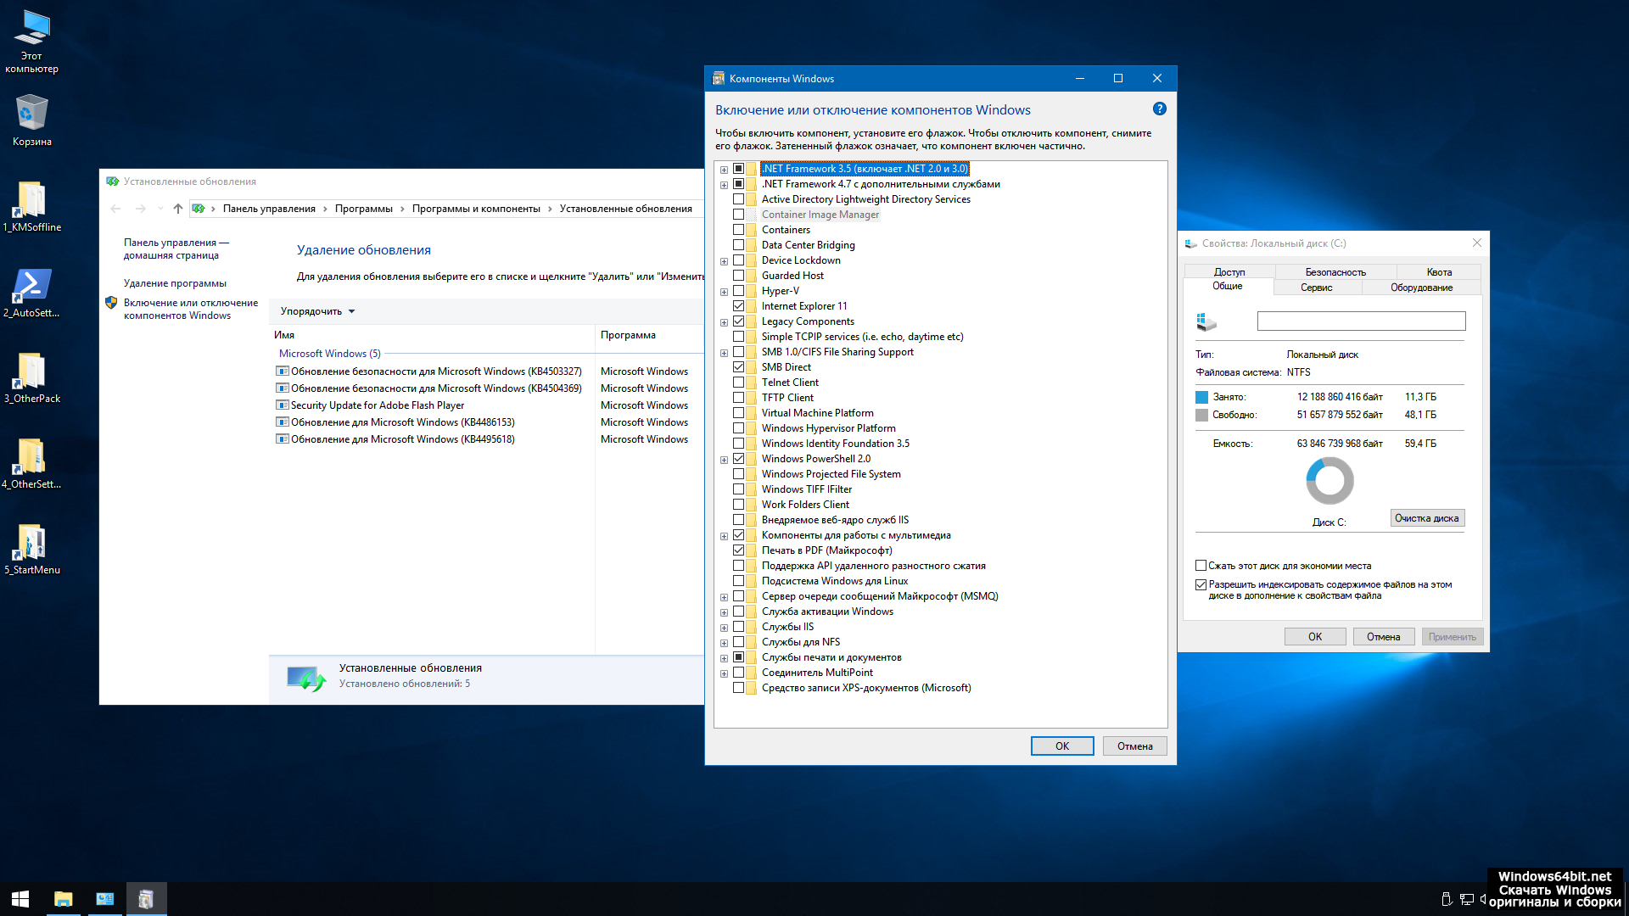The image size is (1629, 916).
Task: Click up-arrow navigation in Control Panel
Action: coord(177,209)
